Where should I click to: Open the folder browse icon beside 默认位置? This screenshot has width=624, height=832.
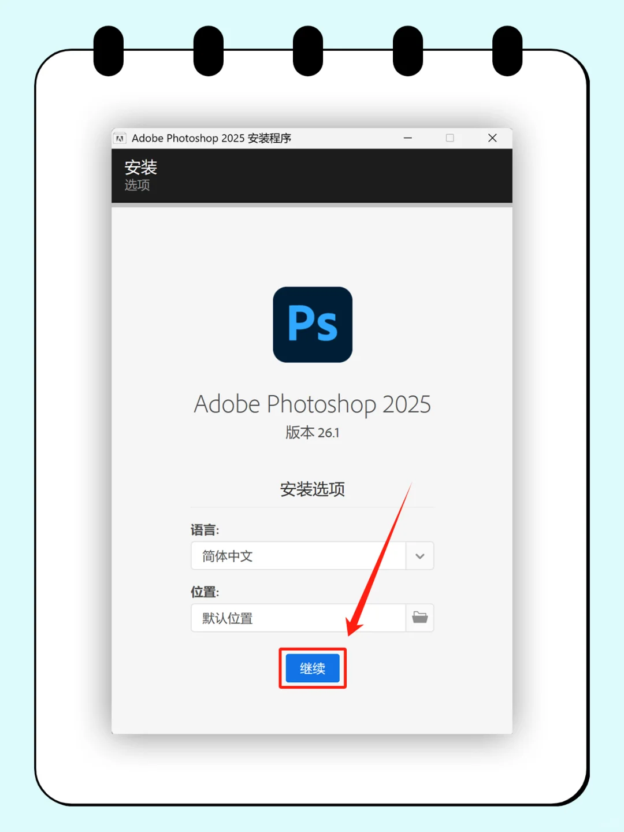coord(420,618)
